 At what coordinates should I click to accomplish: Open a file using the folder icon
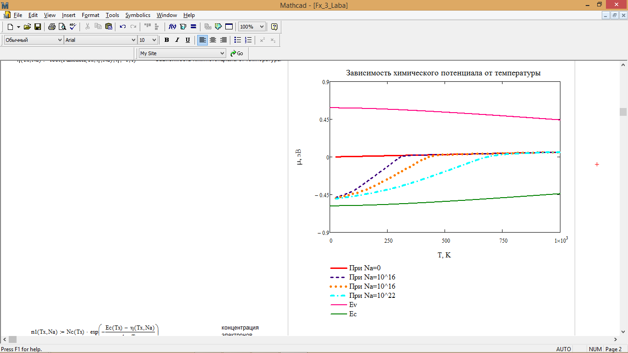pos(27,27)
